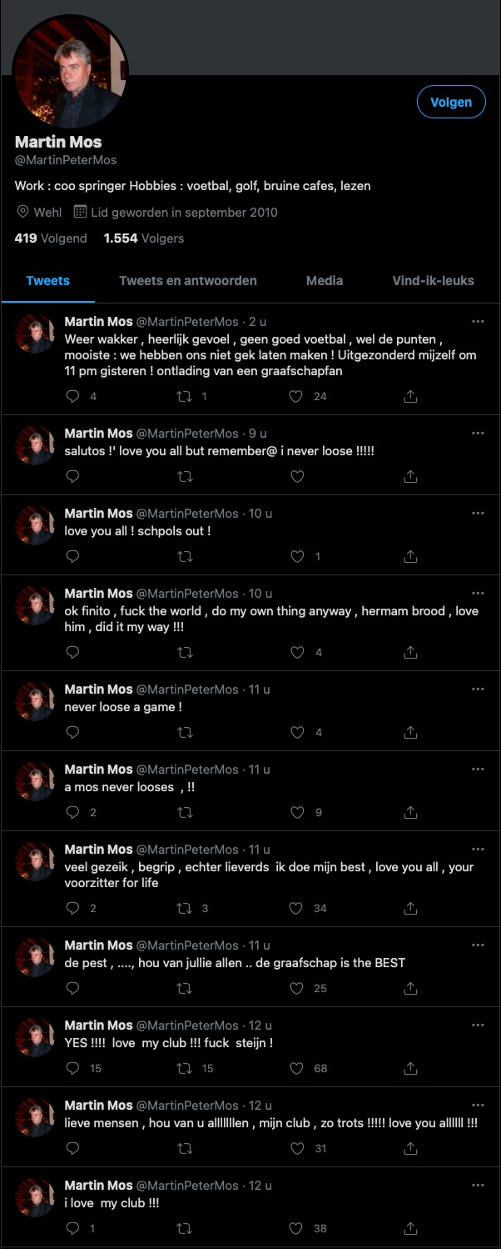Open the large profile picture
This screenshot has width=501, height=1249.
70,70
